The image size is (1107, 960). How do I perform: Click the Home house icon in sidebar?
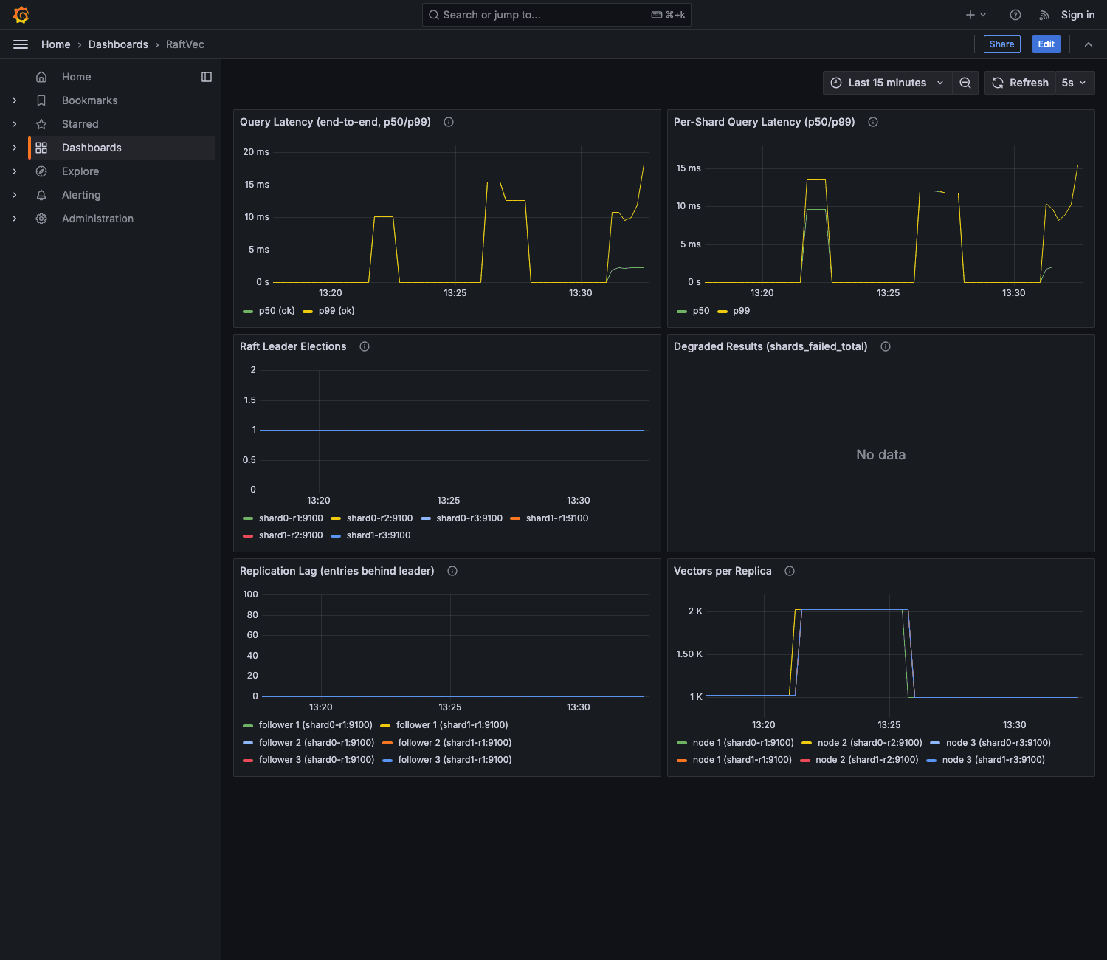click(x=41, y=77)
